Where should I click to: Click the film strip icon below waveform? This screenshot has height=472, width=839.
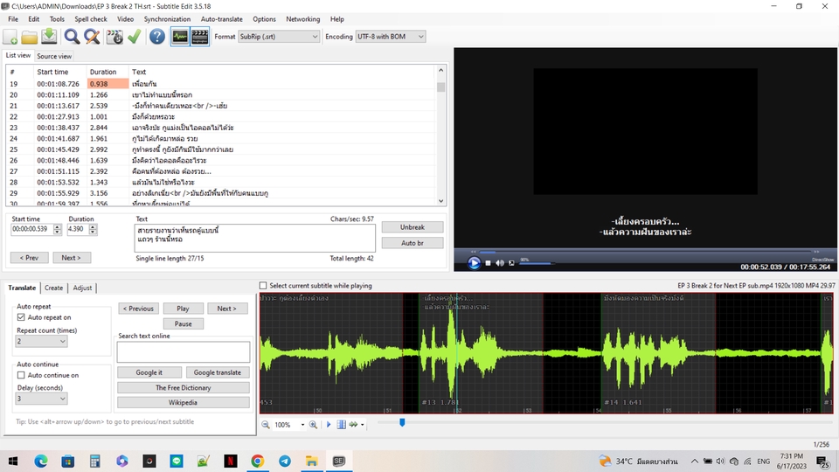341,425
